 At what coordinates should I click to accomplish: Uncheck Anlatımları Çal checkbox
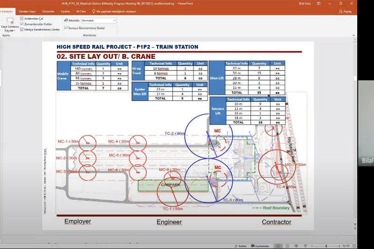click(x=22, y=18)
